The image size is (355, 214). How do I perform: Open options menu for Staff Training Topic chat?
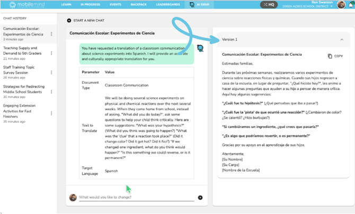click(x=51, y=73)
